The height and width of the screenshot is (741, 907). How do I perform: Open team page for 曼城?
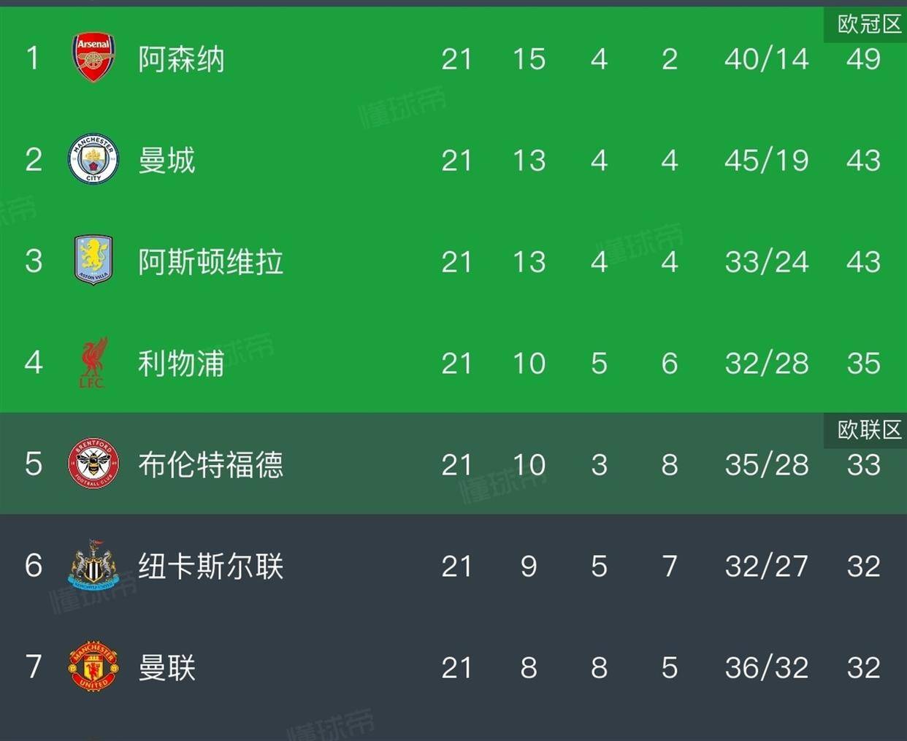[x=167, y=161]
